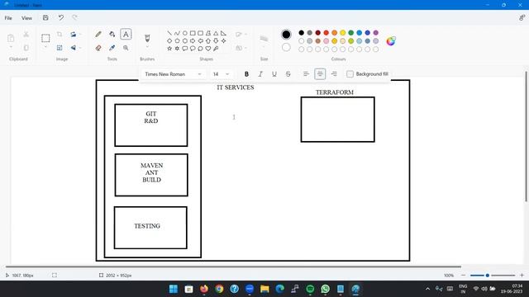Click the Share icon in the top right
529x297 pixels.
coord(522,17)
